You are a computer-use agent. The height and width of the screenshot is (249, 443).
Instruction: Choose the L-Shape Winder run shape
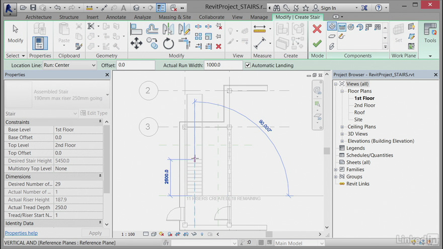pyautogui.click(x=368, y=27)
